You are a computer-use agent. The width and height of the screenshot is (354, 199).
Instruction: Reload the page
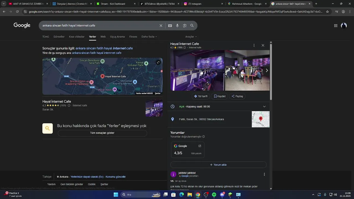coord(17,12)
